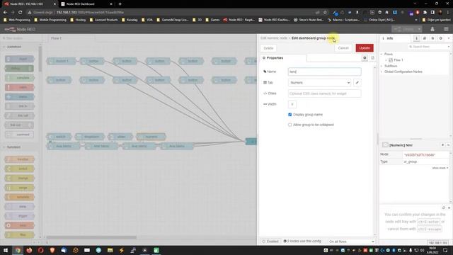The width and height of the screenshot is (453, 255).
Task: Uncheck Display group name checkbox
Action: pyautogui.click(x=289, y=115)
